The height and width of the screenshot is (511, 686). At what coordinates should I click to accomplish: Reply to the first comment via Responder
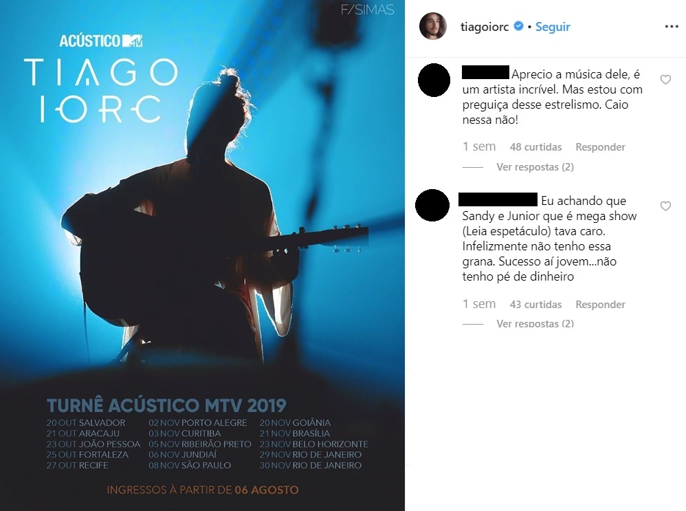point(600,146)
